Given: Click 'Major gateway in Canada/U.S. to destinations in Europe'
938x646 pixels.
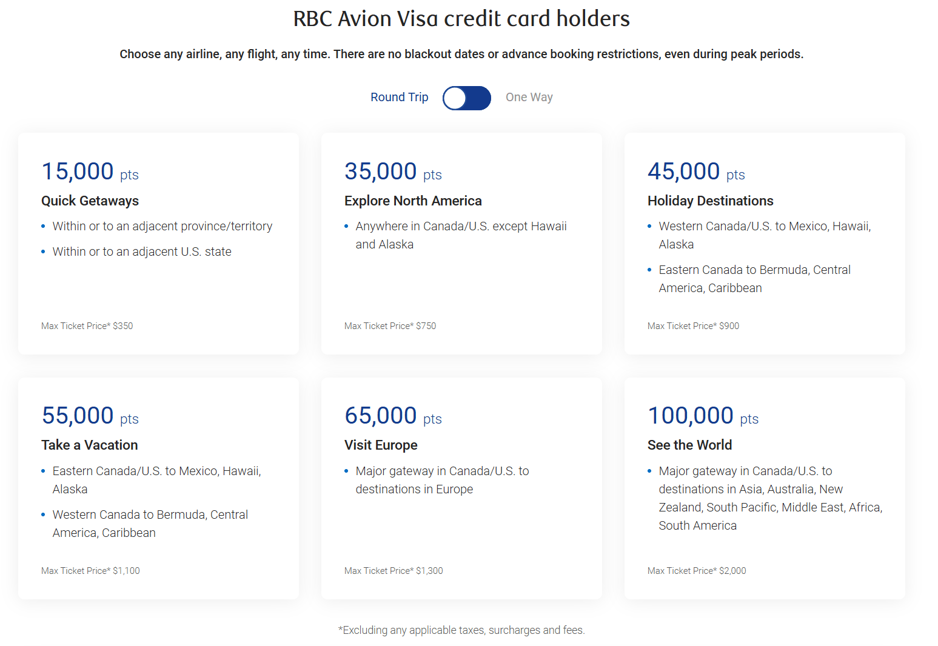Looking at the screenshot, I should (x=443, y=480).
